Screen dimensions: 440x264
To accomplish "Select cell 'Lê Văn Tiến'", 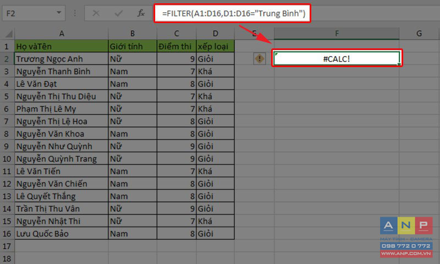I will click(62, 171).
